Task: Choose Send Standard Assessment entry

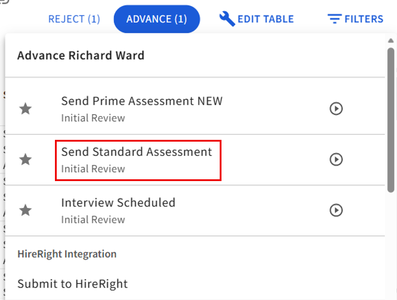Action: click(x=137, y=152)
